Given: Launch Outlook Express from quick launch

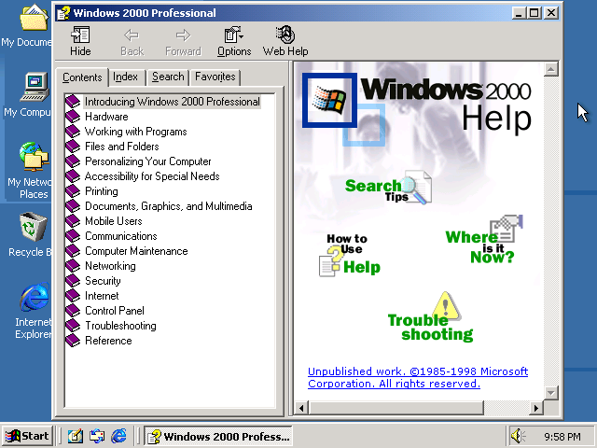Looking at the screenshot, I should (x=97, y=436).
